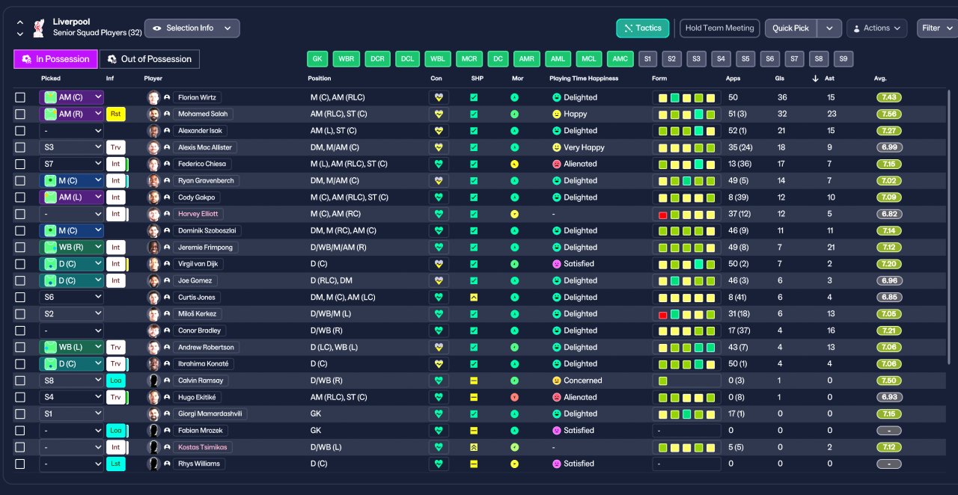This screenshot has width=958, height=495.
Task: Expand the Quick Pick arrow menu
Action: pos(829,28)
